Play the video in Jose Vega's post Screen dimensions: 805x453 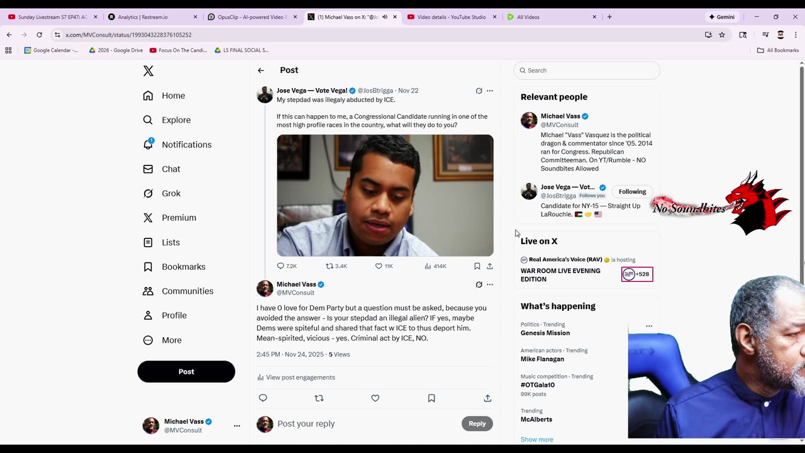click(385, 196)
